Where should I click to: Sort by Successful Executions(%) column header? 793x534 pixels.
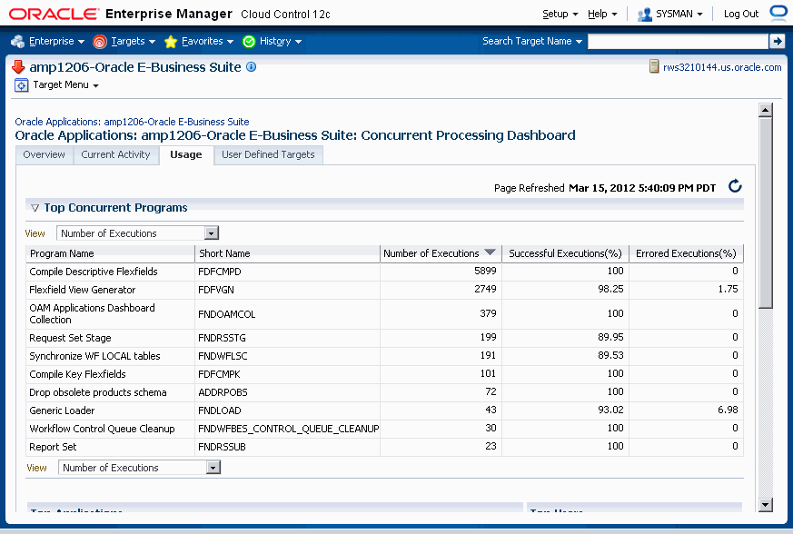click(x=565, y=253)
